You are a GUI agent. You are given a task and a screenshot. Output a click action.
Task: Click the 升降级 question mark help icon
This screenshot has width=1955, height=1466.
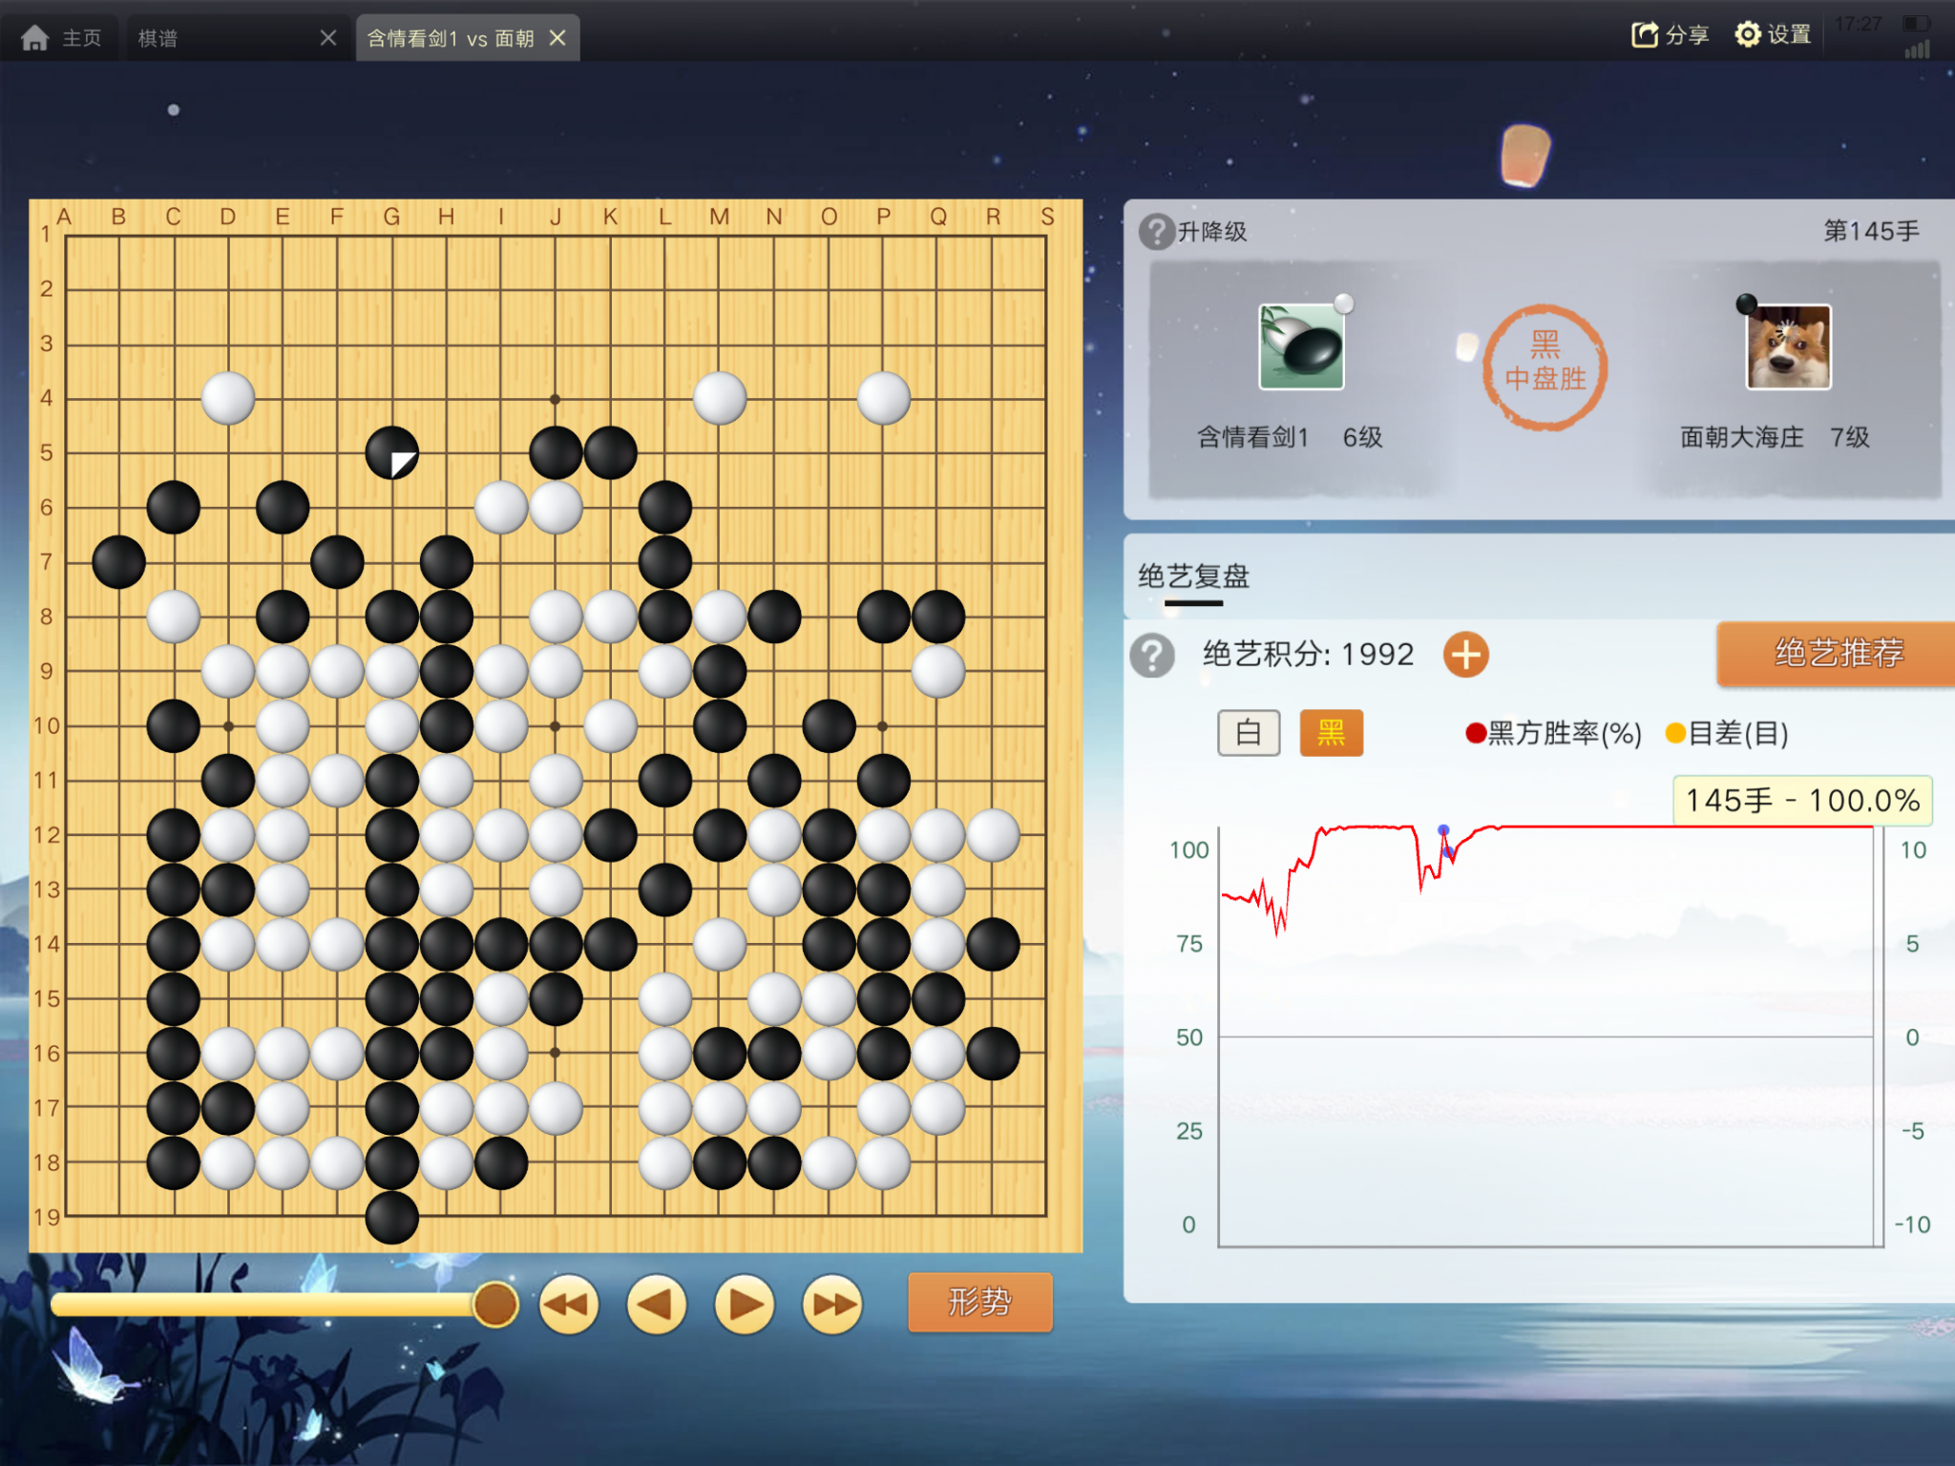[1156, 231]
